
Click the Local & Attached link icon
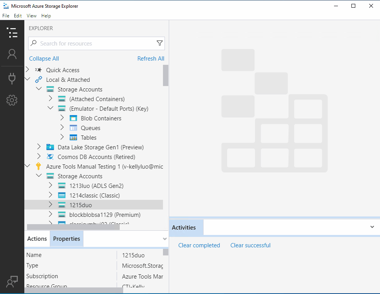click(x=39, y=80)
